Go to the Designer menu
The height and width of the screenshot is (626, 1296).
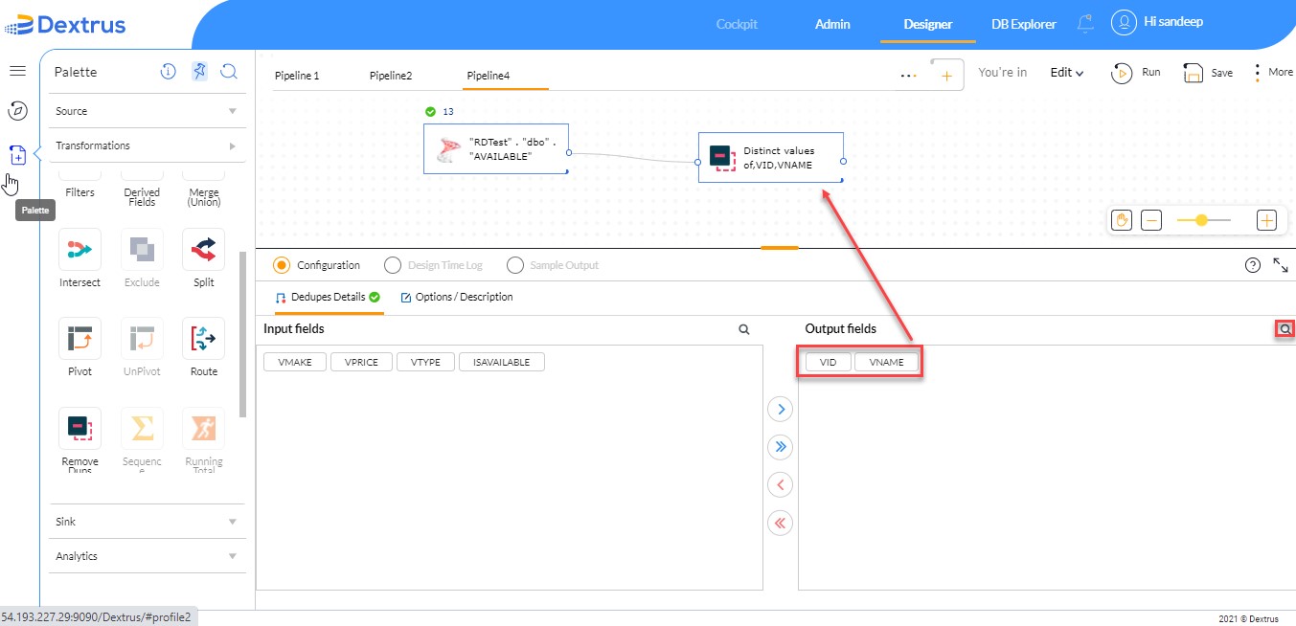point(928,24)
